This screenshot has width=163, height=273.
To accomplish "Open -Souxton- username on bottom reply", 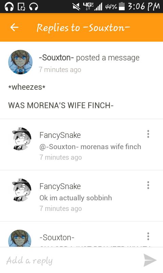I will tap(57, 237).
